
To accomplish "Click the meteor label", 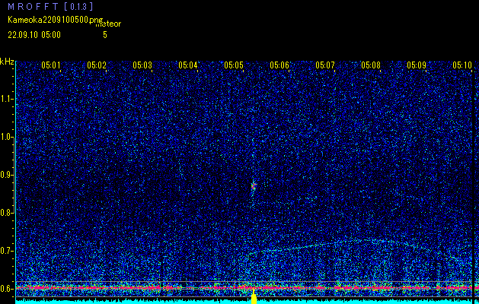I will [x=108, y=24].
